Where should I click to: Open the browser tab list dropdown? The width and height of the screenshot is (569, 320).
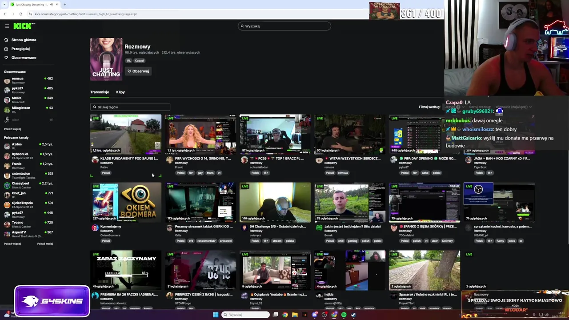point(5,4)
